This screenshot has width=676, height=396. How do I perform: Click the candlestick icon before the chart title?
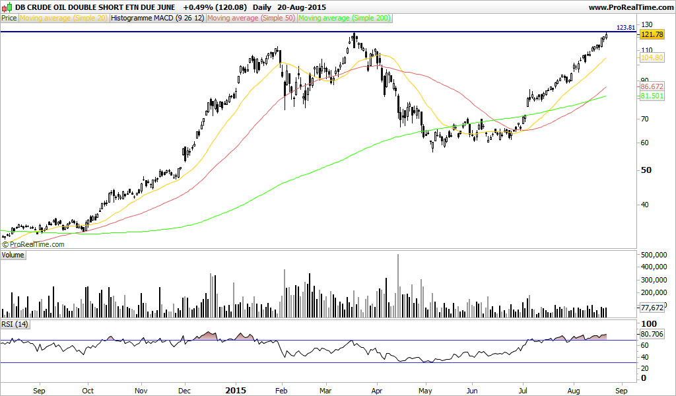7,7
